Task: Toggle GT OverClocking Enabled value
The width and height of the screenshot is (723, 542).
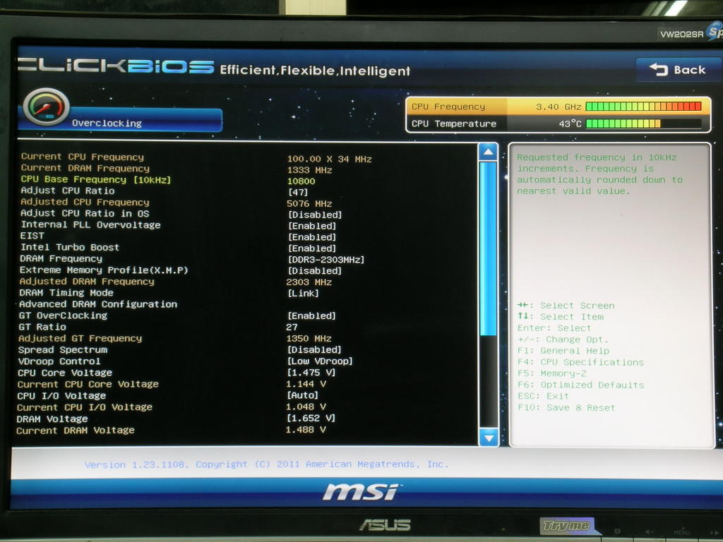Action: [311, 315]
